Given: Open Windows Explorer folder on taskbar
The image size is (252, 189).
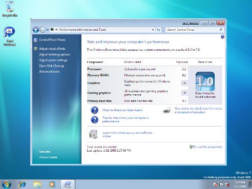Looking at the screenshot, I should (x=37, y=184).
